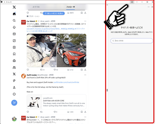
Task: Open the Notifications bell icon
Action: point(14,27)
